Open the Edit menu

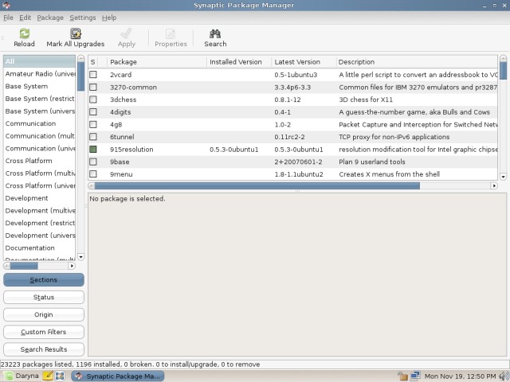[x=25, y=18]
